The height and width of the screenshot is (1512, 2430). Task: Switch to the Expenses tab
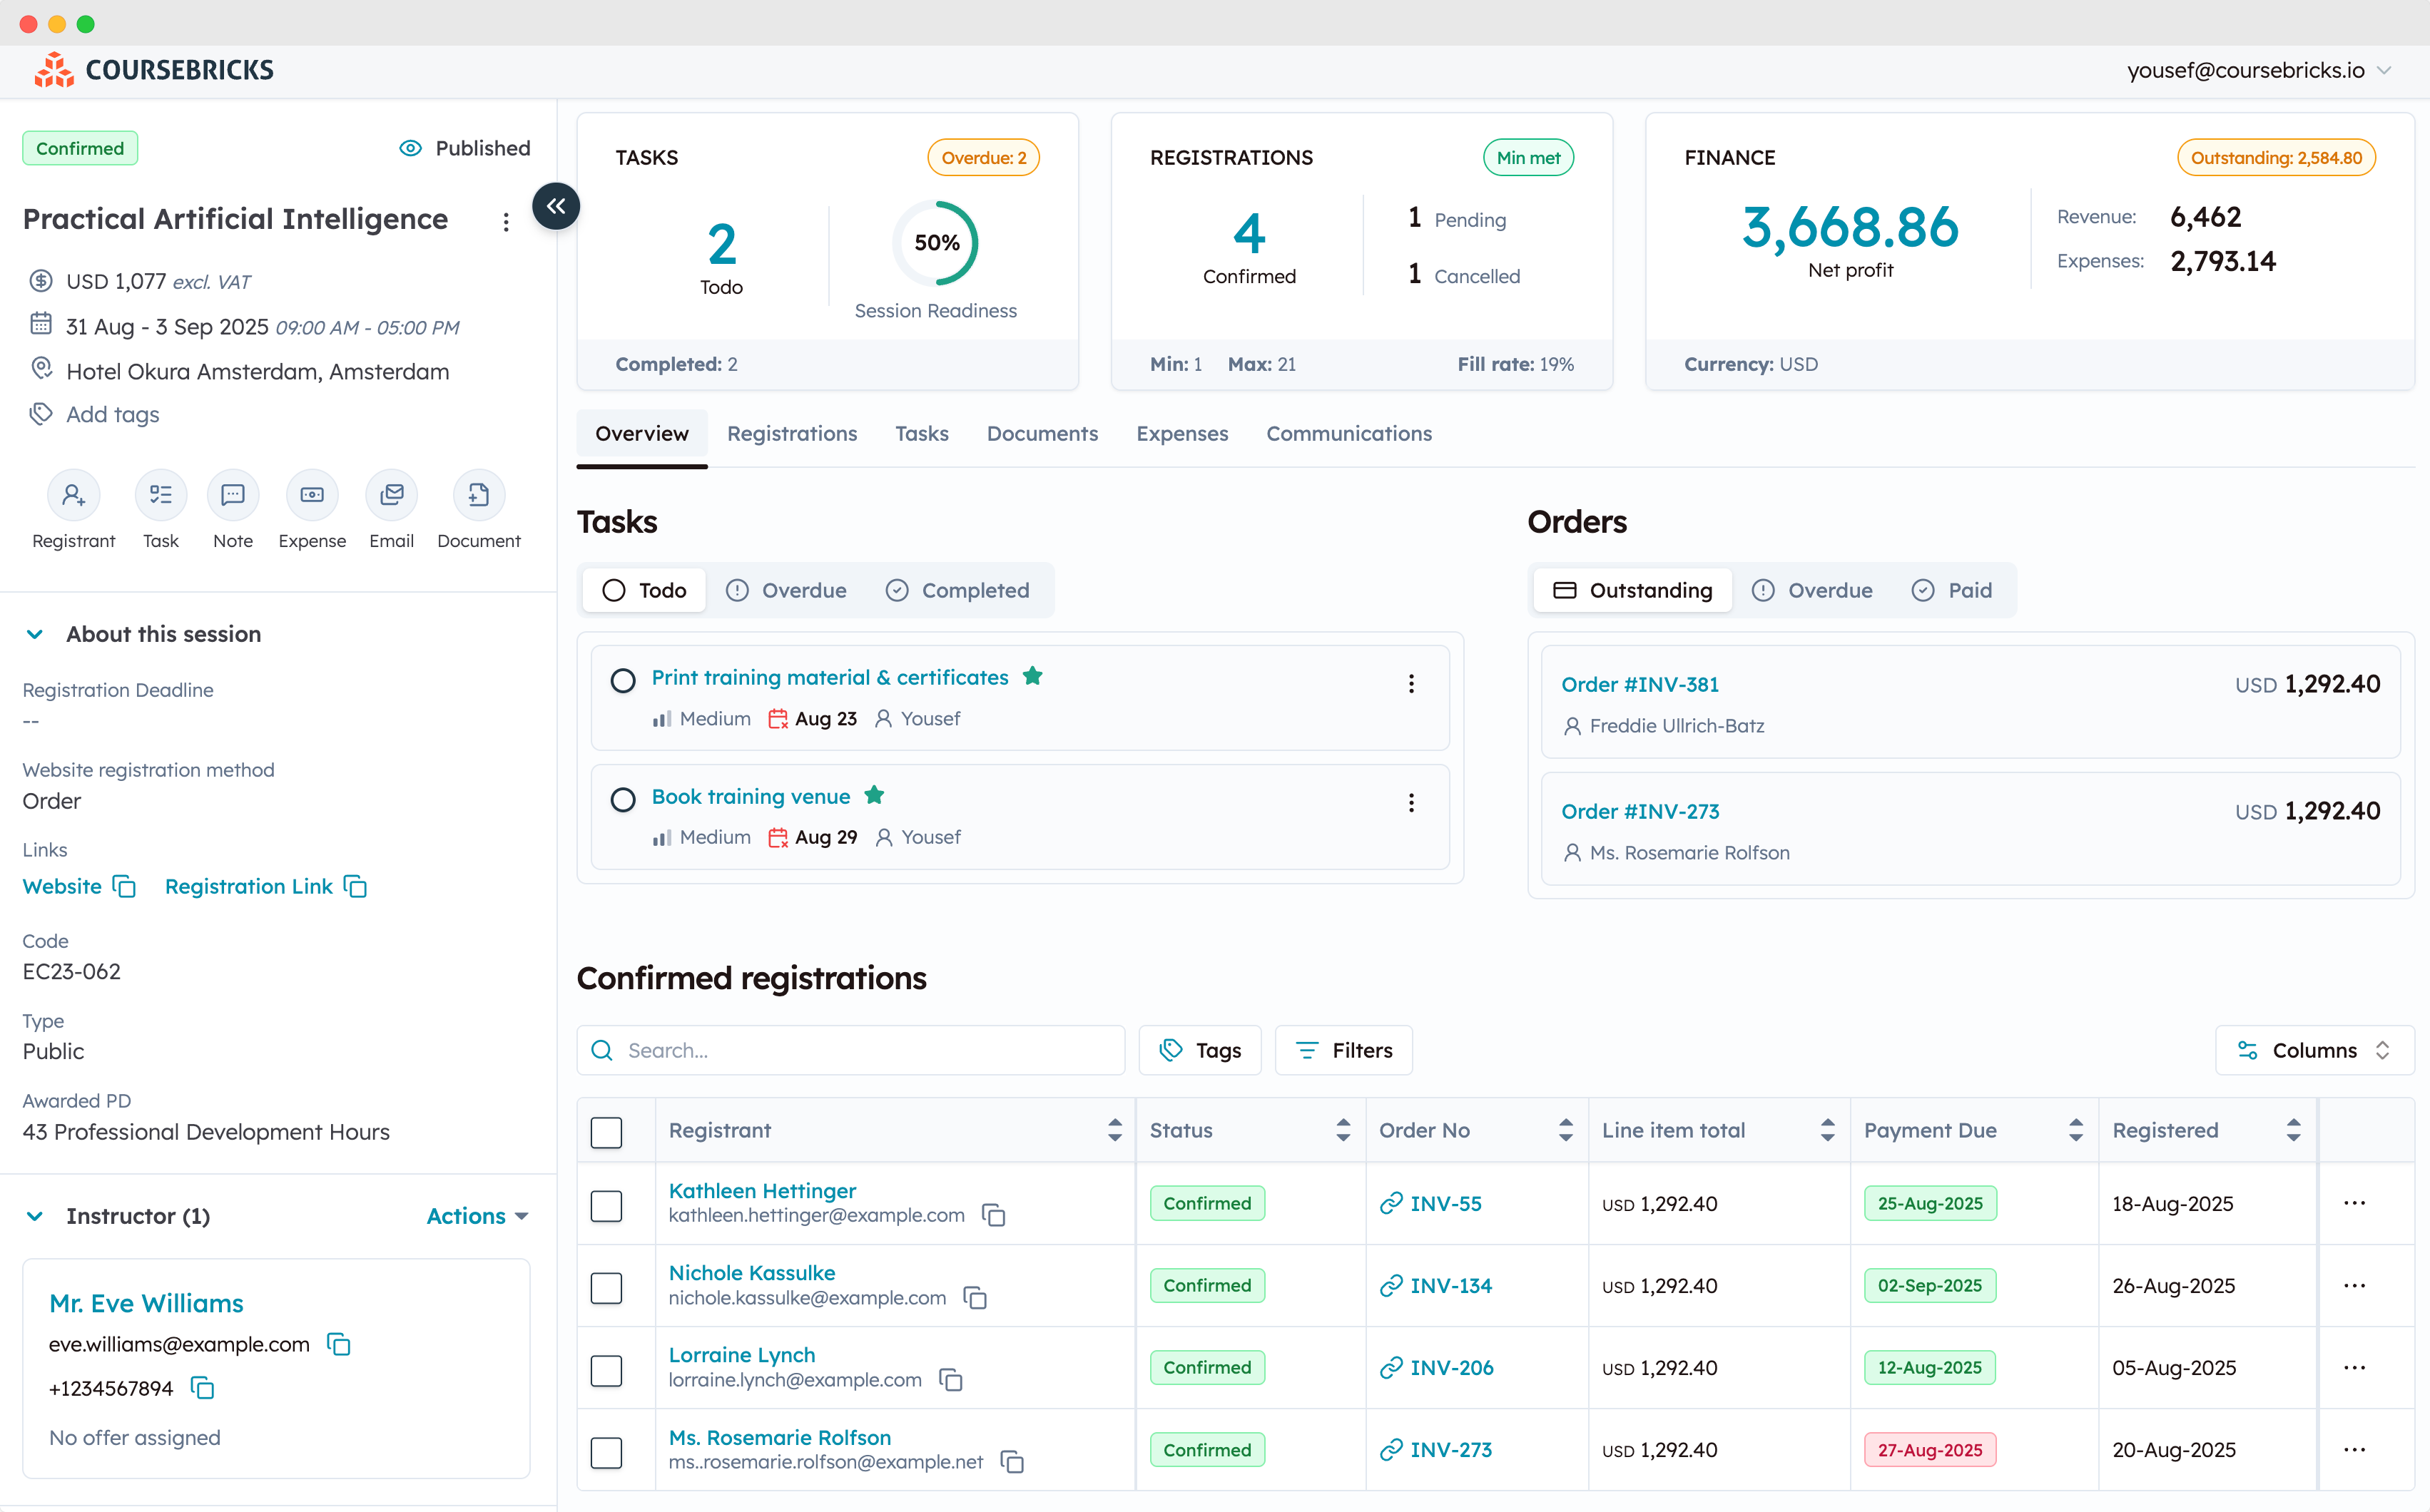point(1181,434)
